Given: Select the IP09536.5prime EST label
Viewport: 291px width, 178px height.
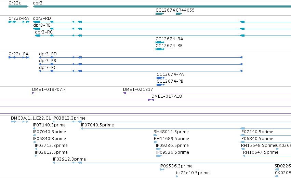Looking at the screenshot, I should point(173,153).
